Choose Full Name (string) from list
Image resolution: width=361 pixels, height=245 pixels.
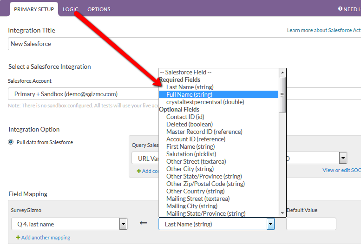[x=189, y=94]
